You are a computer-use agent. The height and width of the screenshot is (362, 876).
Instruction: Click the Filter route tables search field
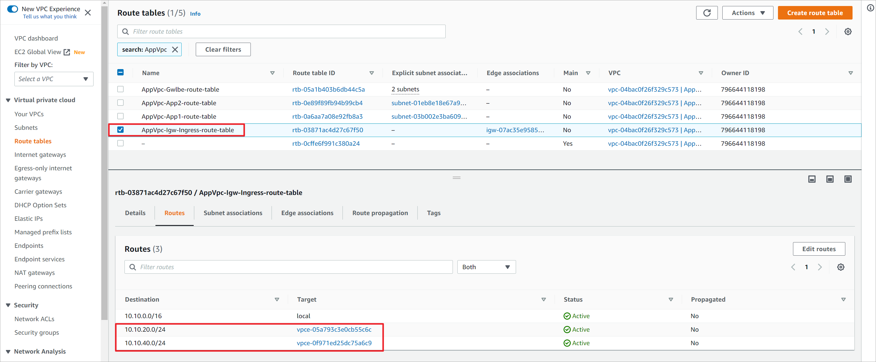pos(281,32)
